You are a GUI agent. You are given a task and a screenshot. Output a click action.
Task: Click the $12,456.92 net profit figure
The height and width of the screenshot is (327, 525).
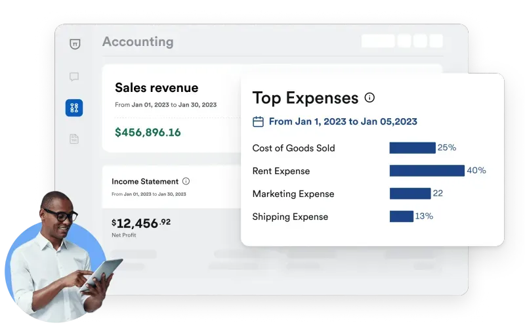pos(140,223)
